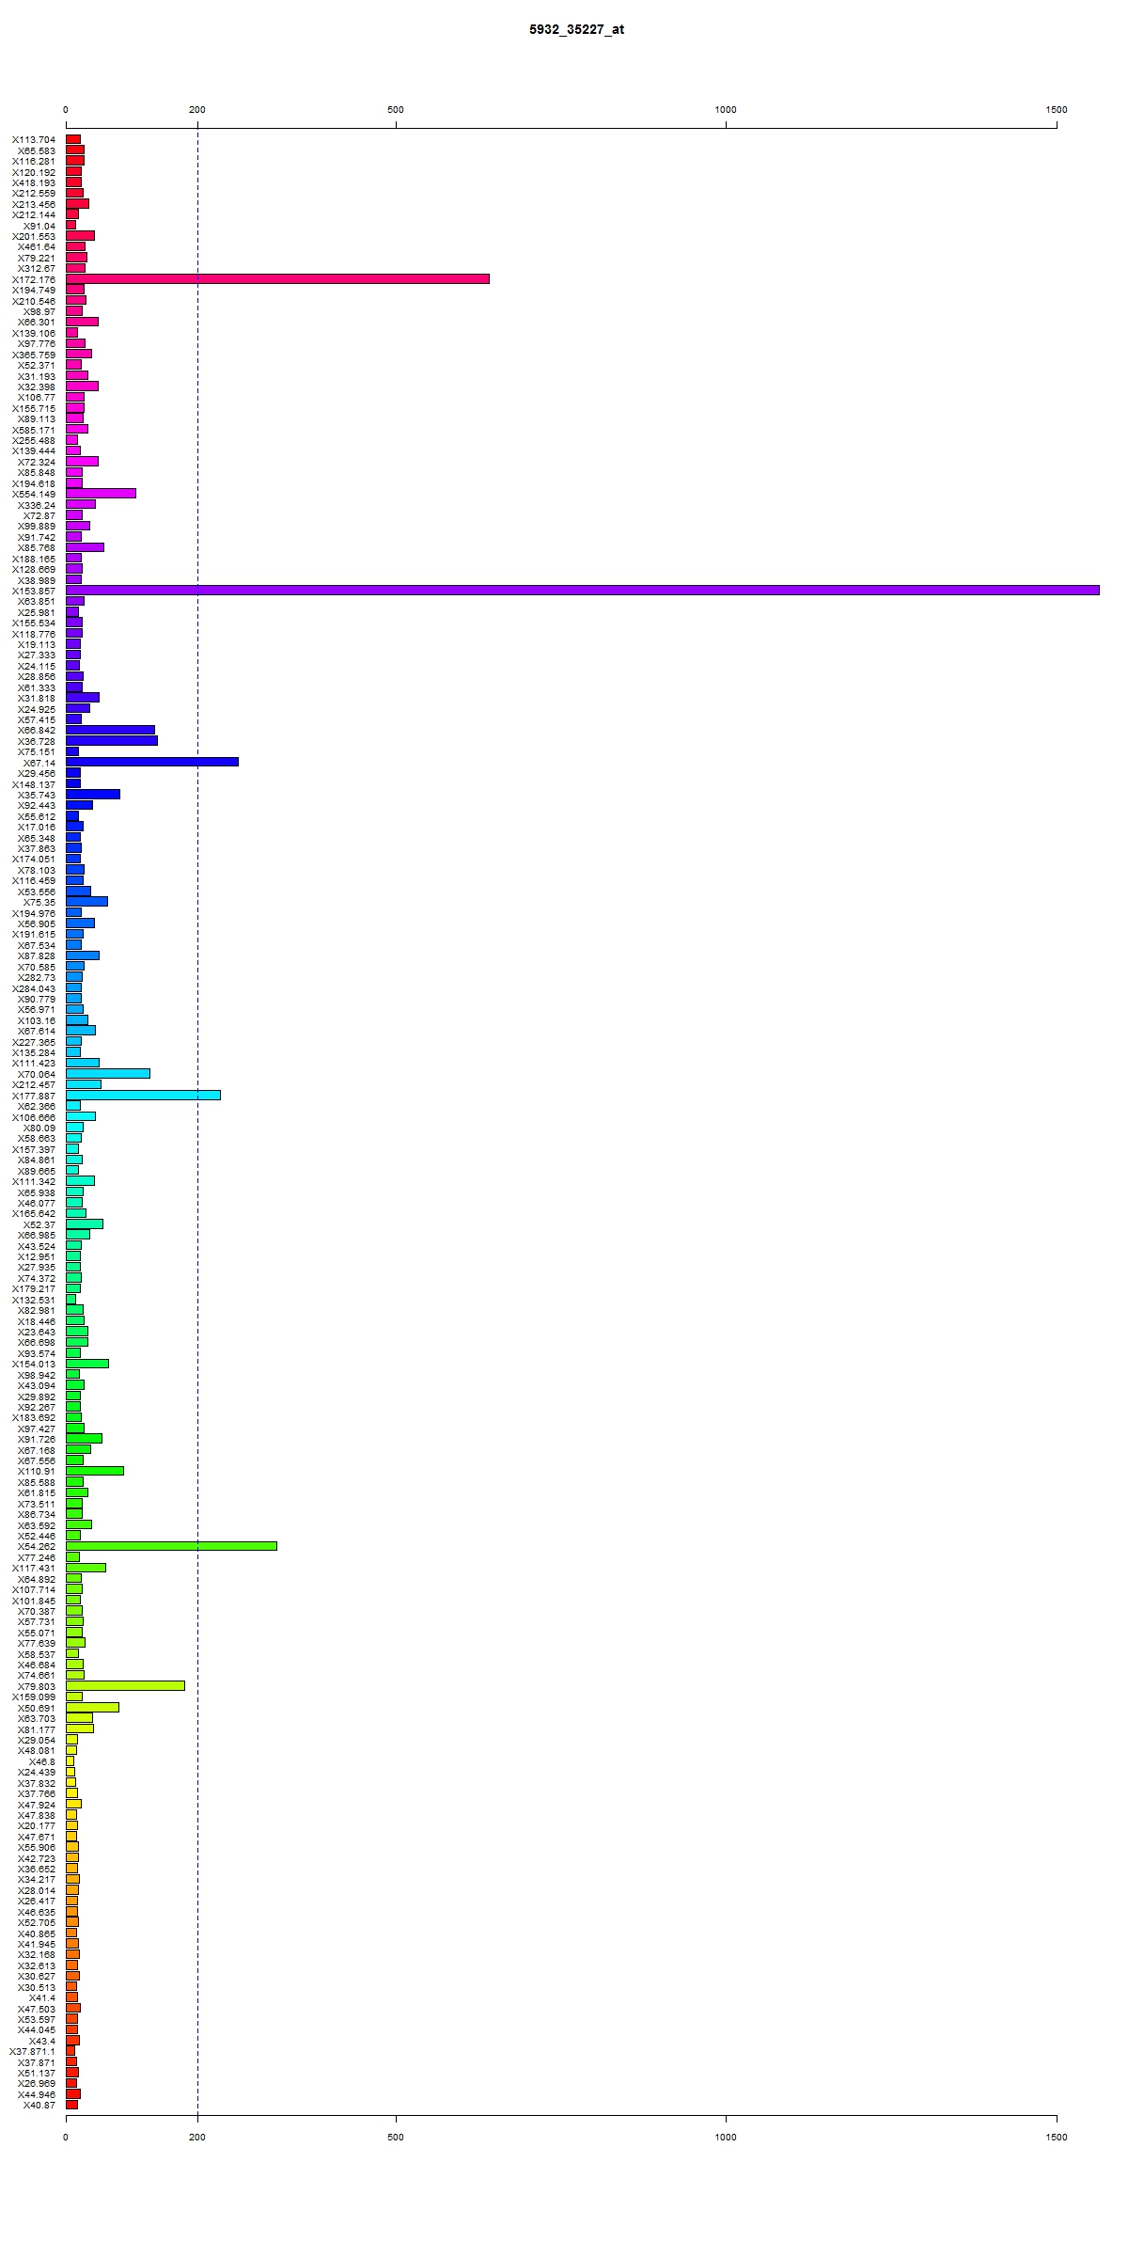Click the row label X153.857
Image resolution: width=1128 pixels, height=2257 pixels.
34,591
